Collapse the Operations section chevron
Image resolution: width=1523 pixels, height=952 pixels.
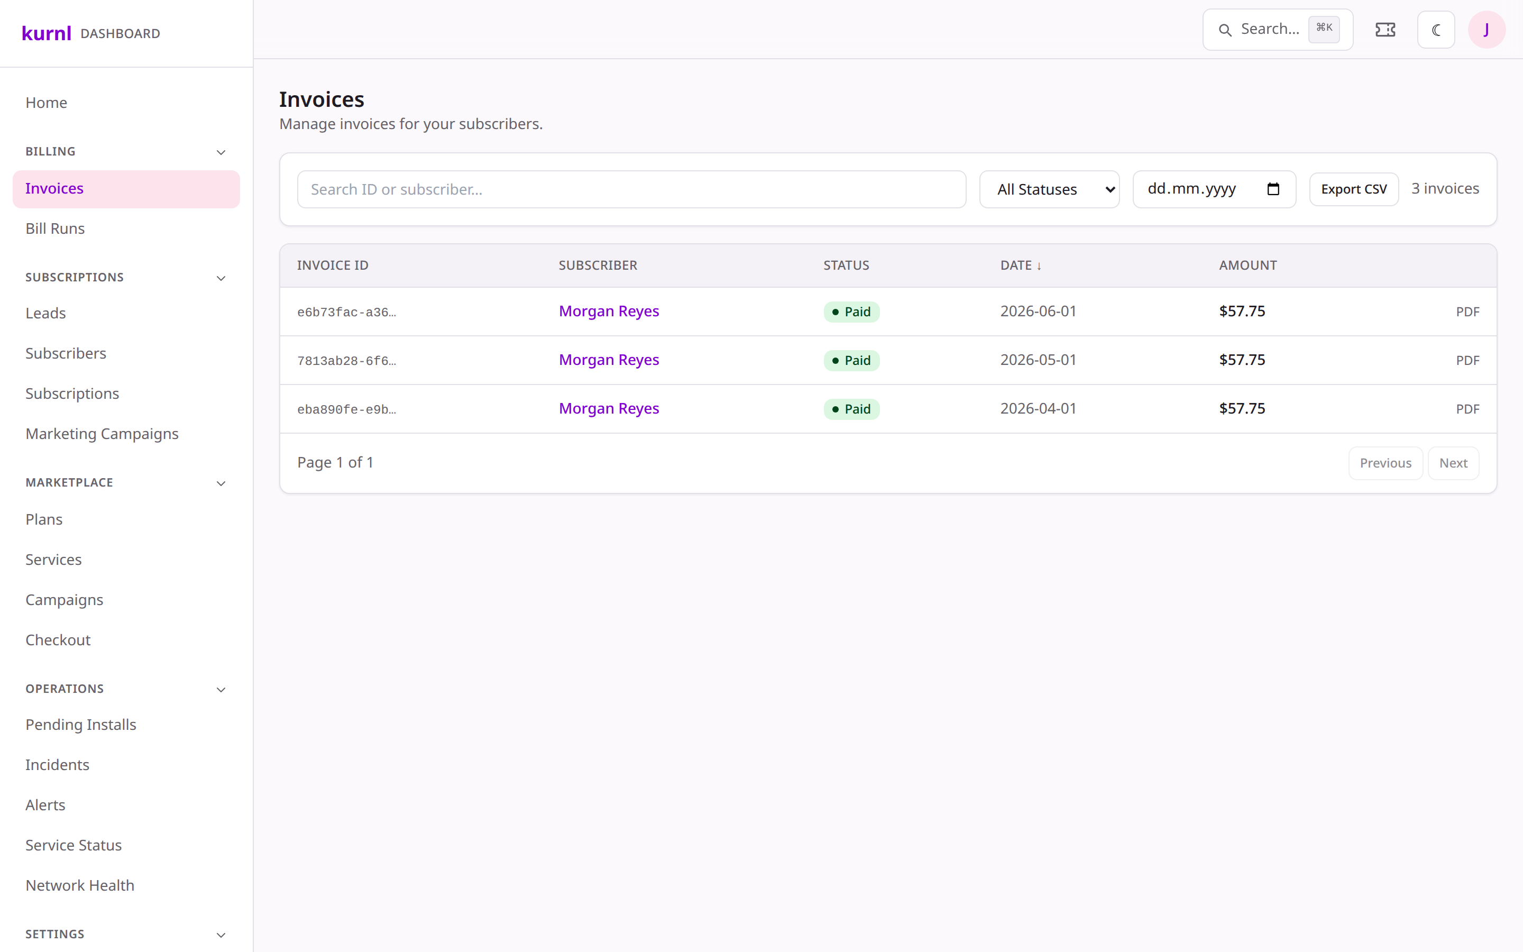point(221,690)
